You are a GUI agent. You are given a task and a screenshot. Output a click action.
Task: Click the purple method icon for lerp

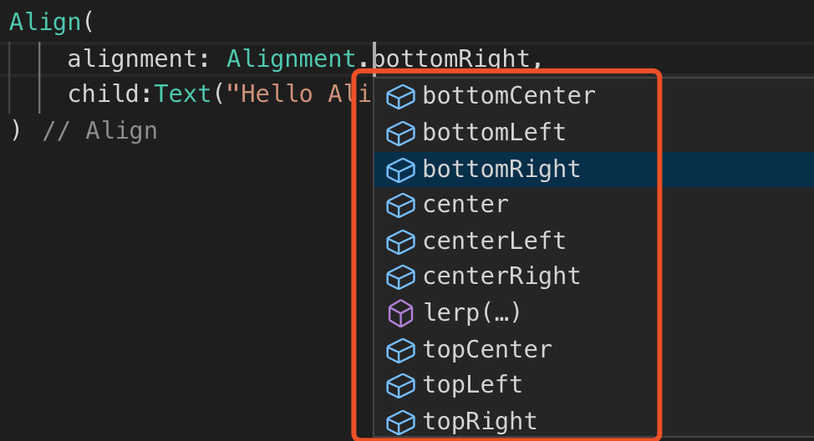[x=401, y=313]
